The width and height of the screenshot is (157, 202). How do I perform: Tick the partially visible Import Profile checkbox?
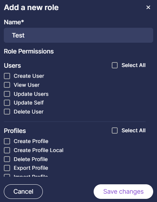tap(7, 175)
